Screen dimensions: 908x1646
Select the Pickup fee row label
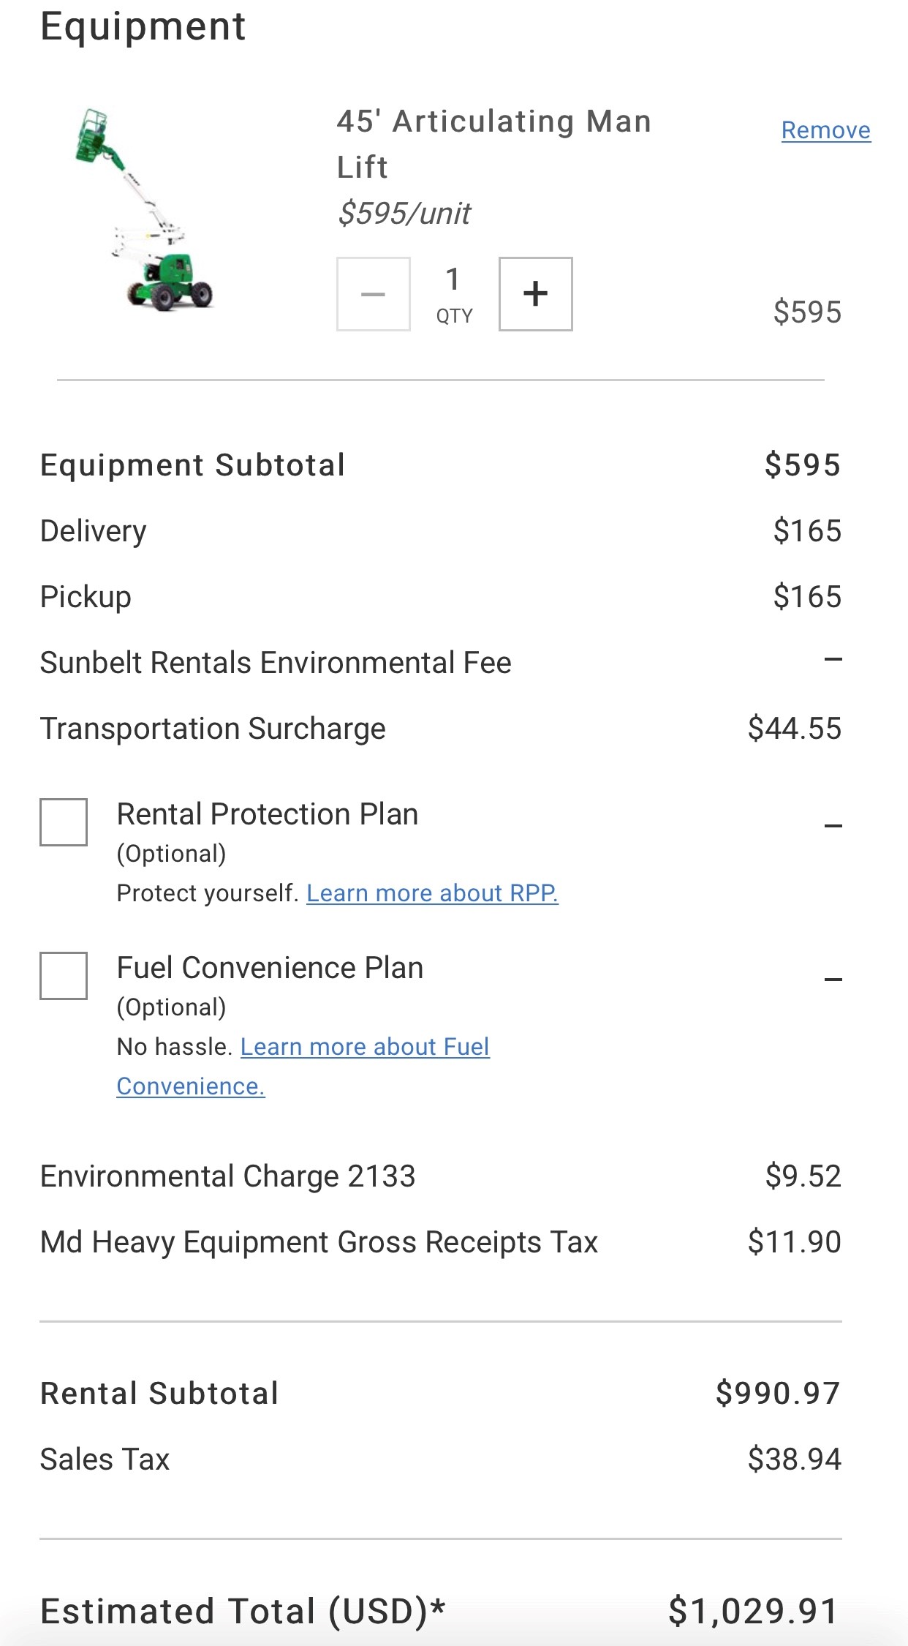click(x=86, y=597)
